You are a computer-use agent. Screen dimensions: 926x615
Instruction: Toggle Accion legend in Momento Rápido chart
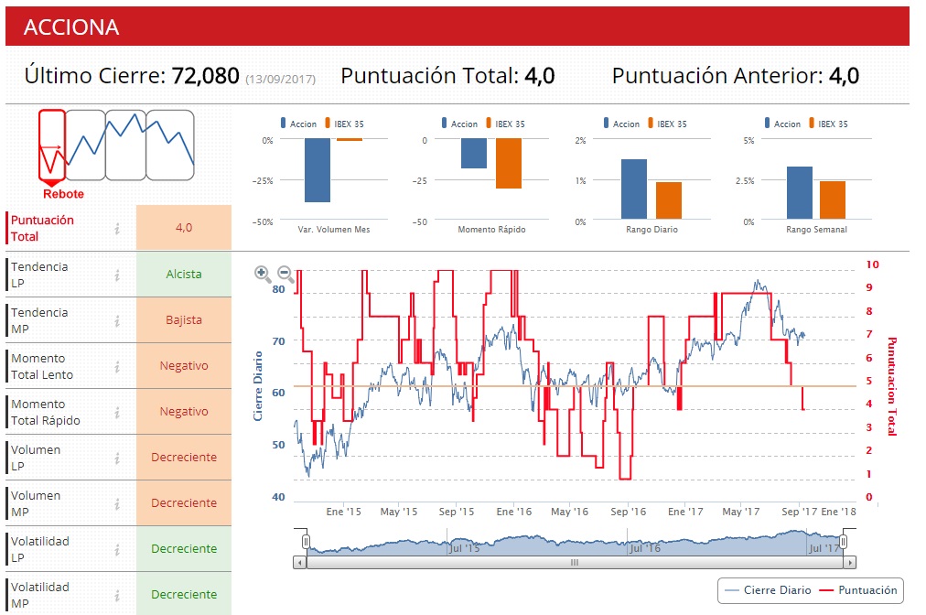tap(459, 124)
